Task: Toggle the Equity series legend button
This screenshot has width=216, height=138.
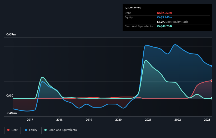Action: coord(31,130)
